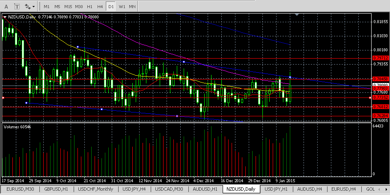390x195 pixels.
Task: Switch chart to W1 weekly timeframe
Action: pos(122,7)
